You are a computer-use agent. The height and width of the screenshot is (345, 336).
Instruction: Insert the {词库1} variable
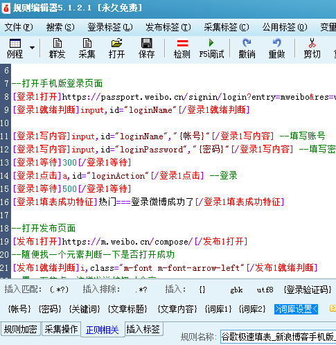point(218,309)
